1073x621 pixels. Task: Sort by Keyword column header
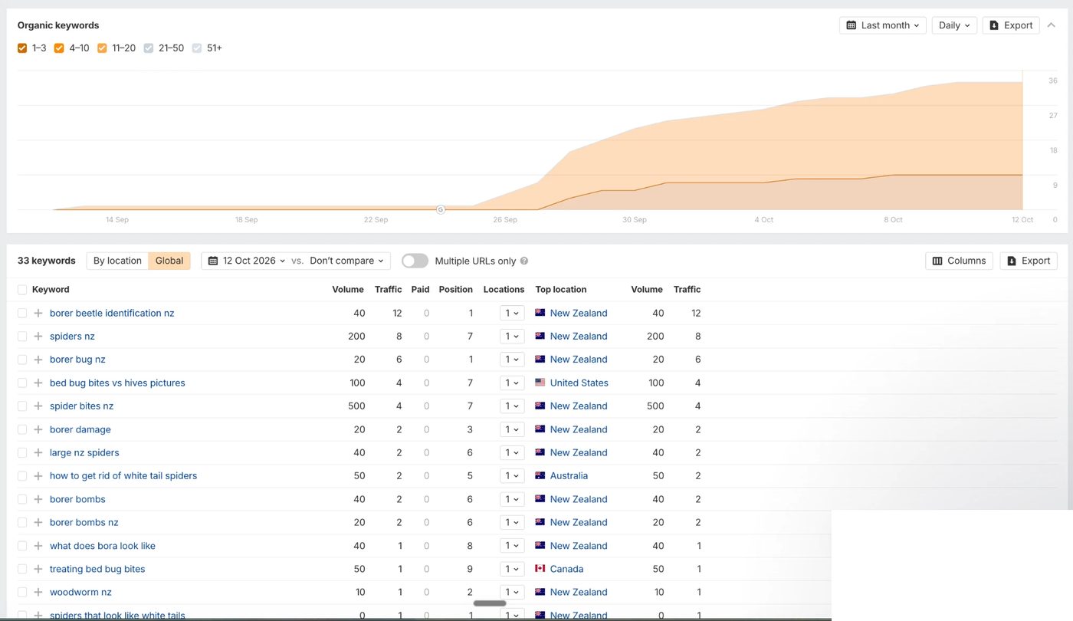pyautogui.click(x=51, y=290)
